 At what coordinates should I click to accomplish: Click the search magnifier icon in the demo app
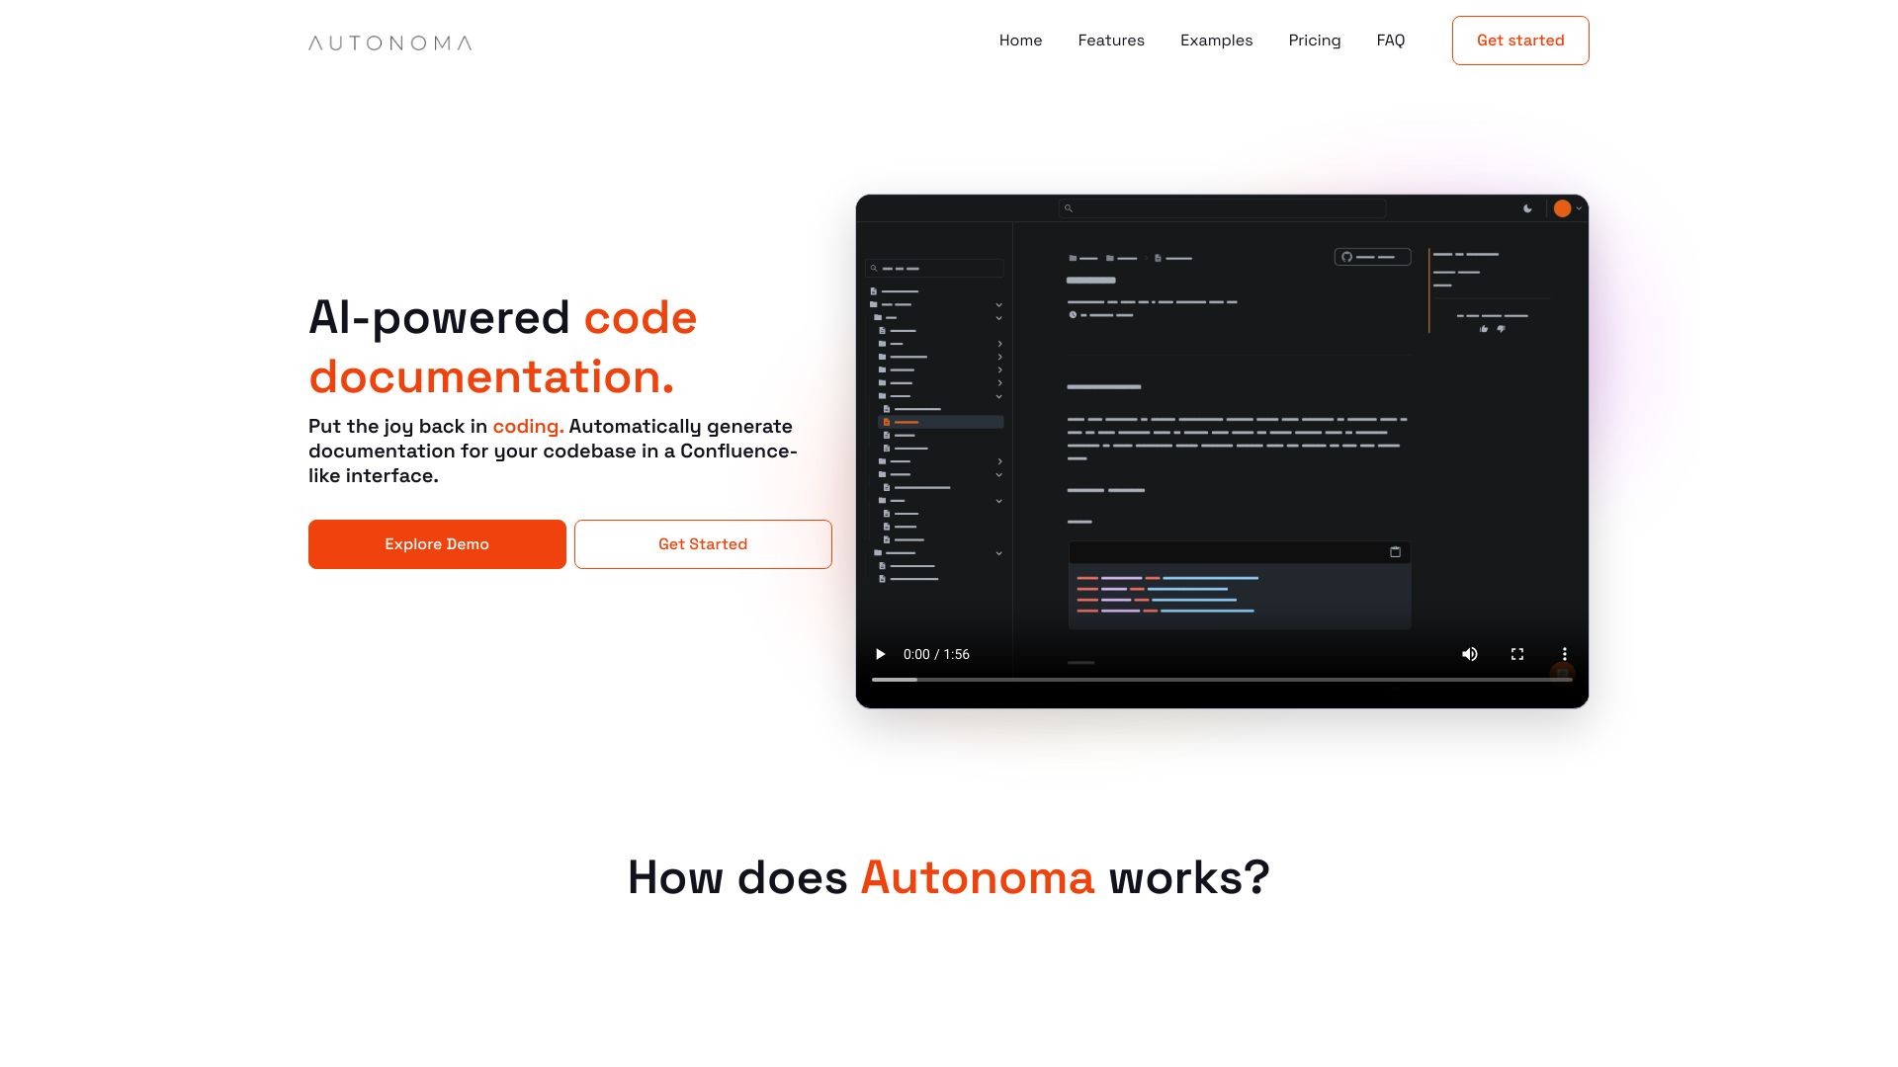(x=1069, y=208)
